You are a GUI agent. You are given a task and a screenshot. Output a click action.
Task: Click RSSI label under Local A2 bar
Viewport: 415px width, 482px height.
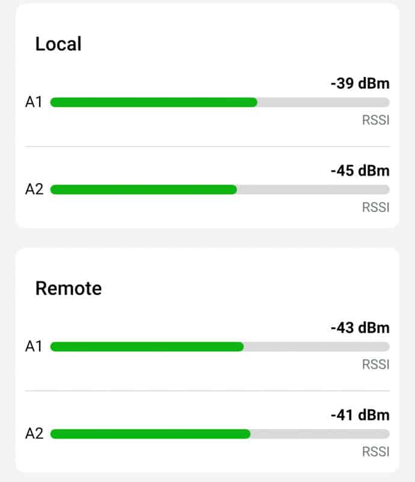(376, 207)
